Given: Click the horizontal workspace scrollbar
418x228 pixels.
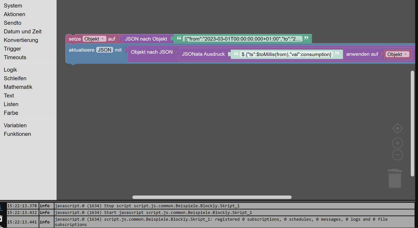Looking at the screenshot, I should (212, 197).
